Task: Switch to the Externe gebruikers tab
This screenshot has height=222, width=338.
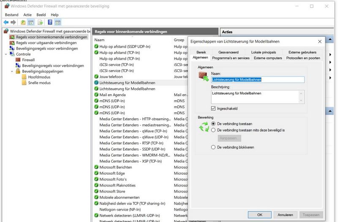Action: click(x=302, y=52)
